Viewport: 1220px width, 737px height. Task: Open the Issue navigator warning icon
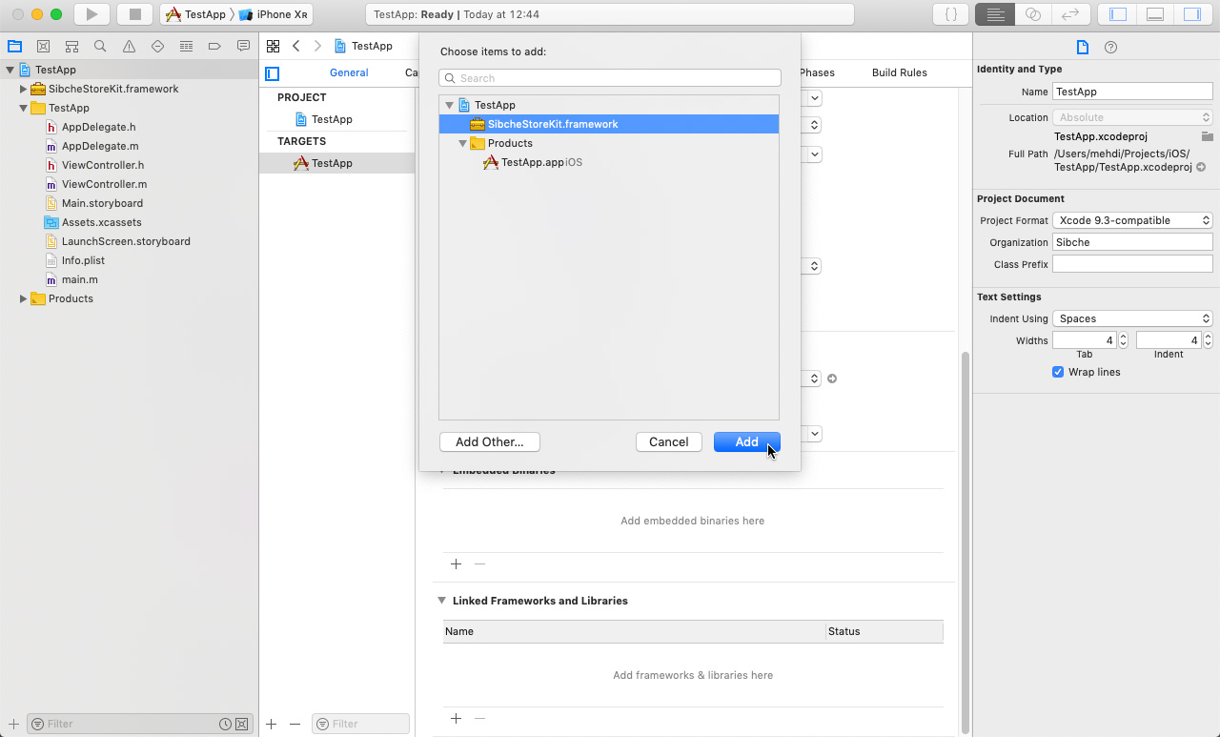click(129, 46)
